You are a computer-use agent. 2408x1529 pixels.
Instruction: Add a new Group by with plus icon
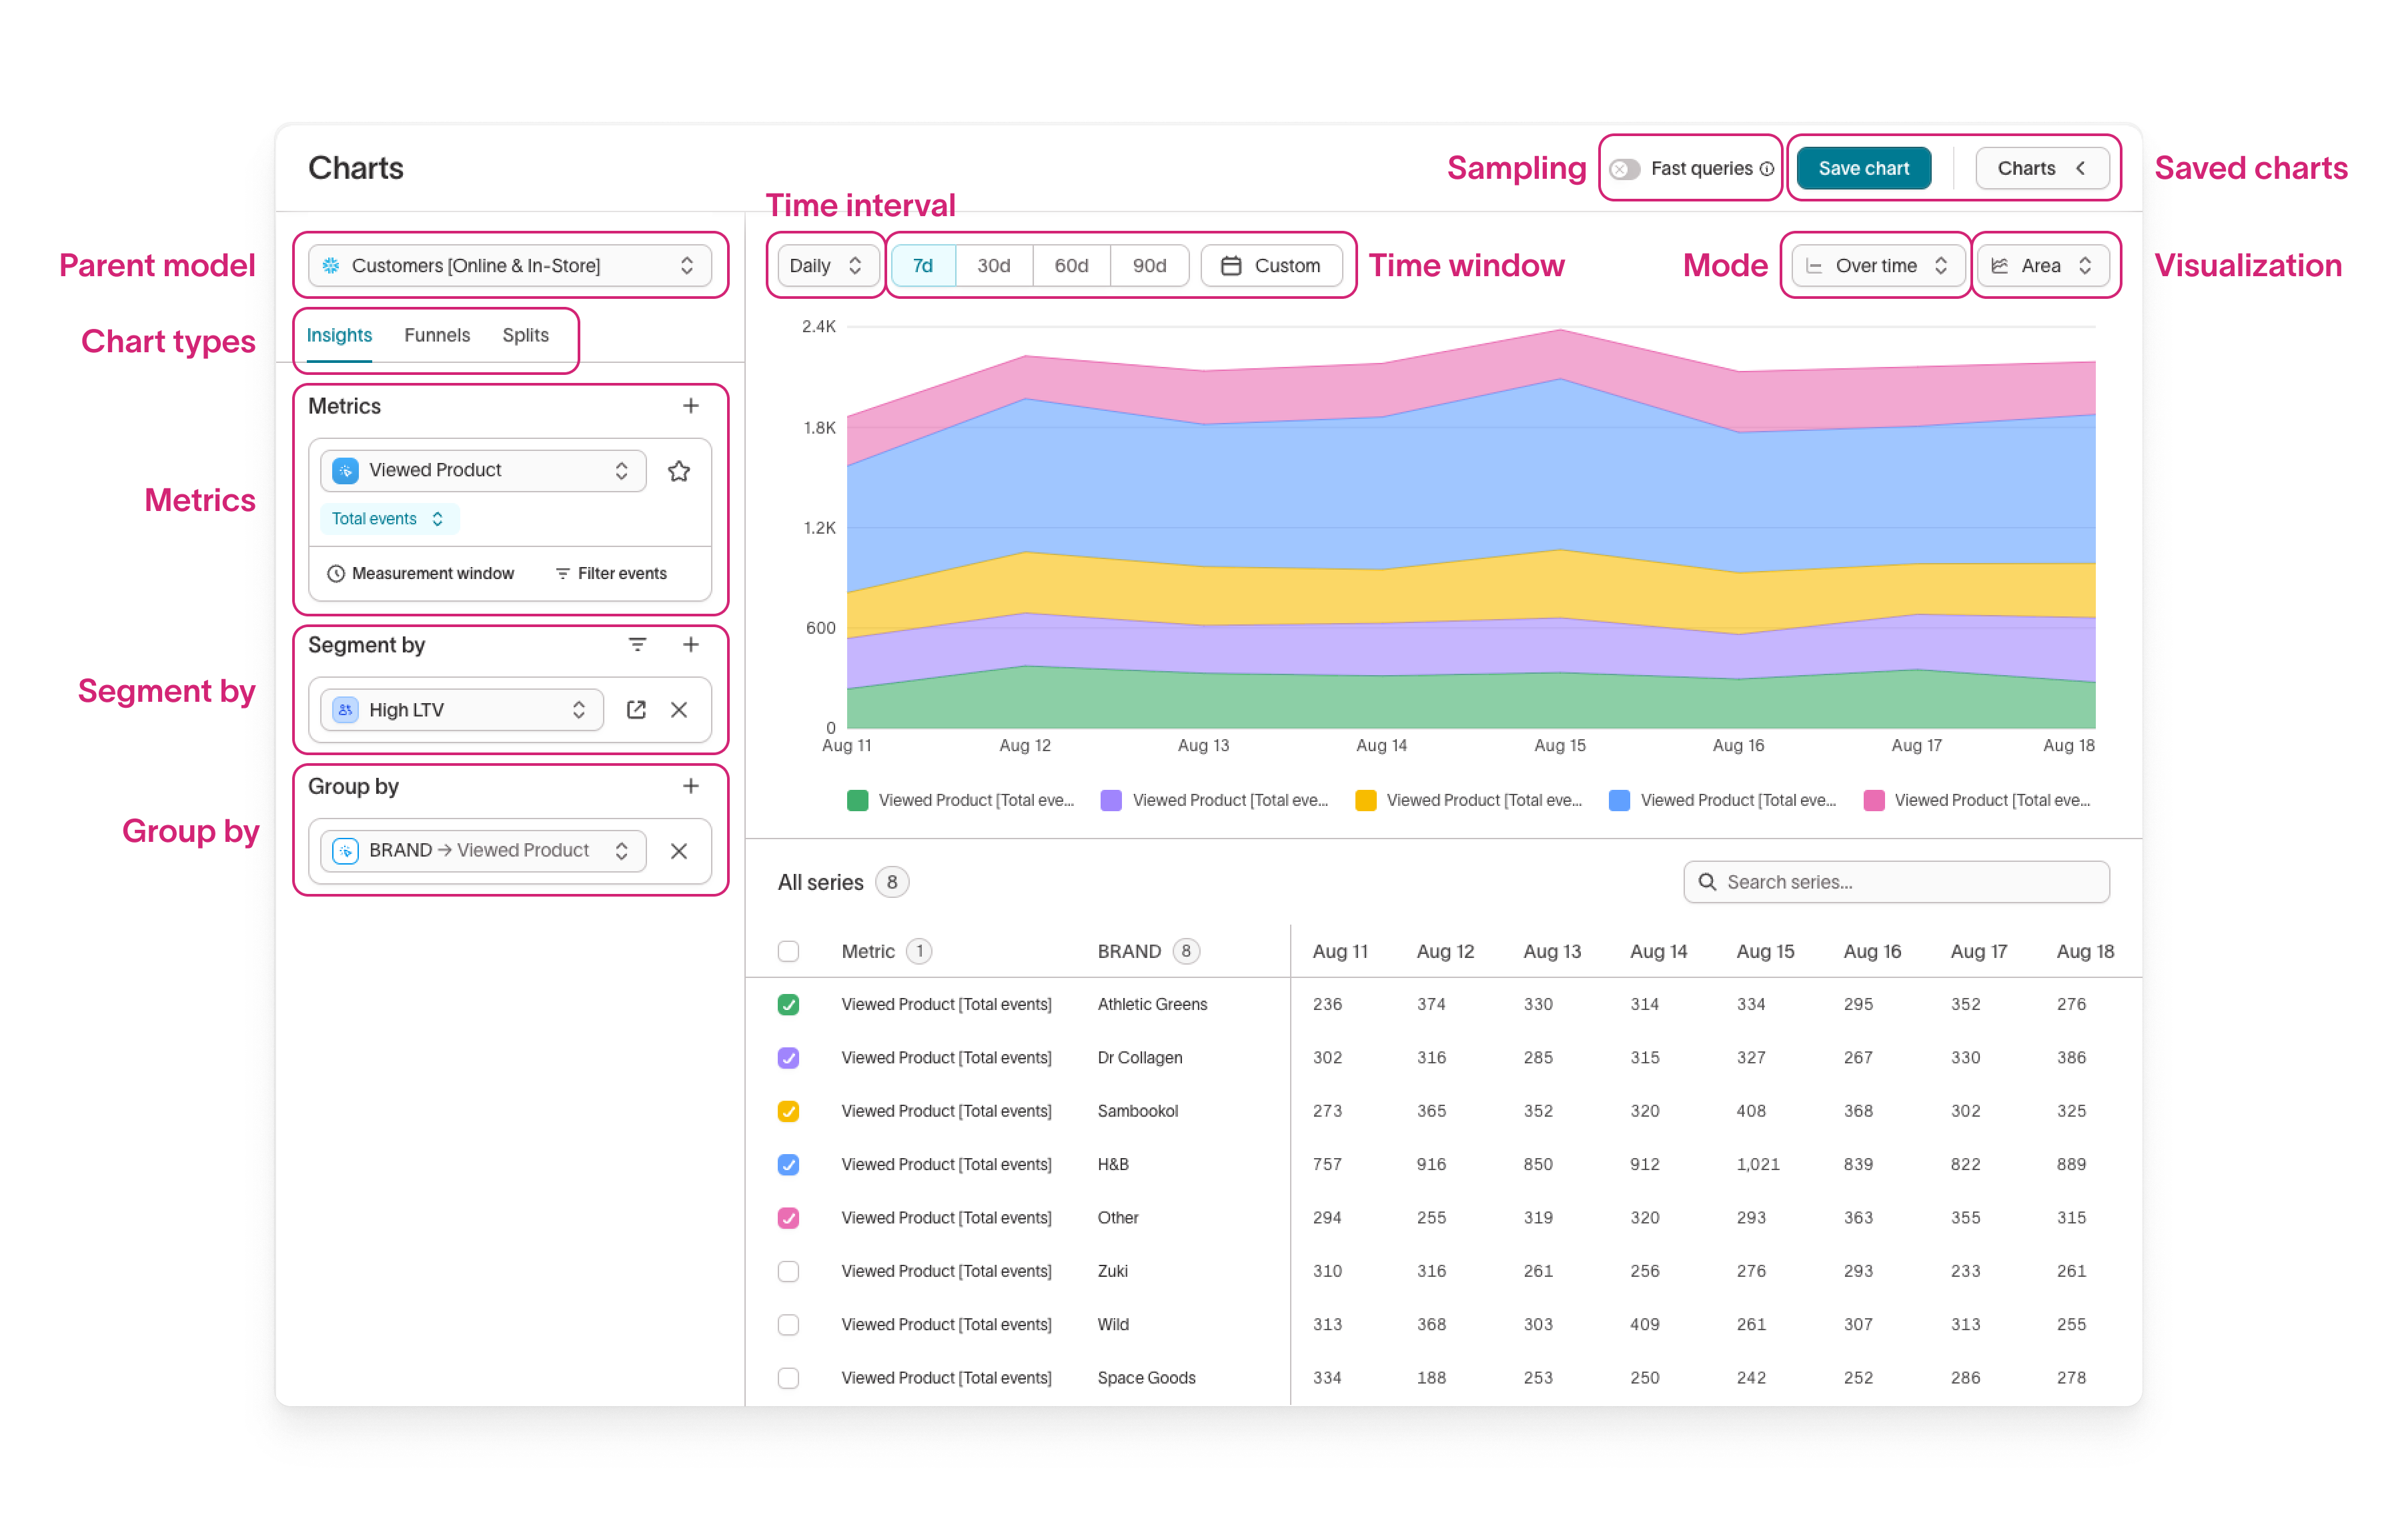(x=690, y=787)
